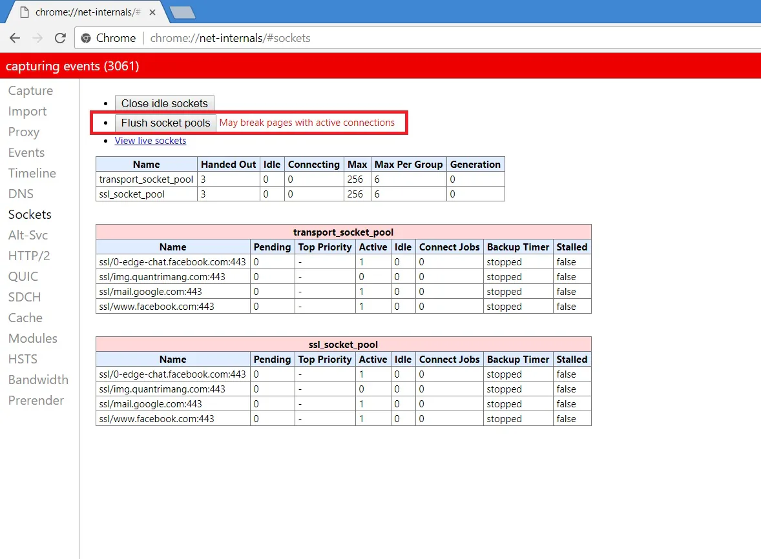This screenshot has height=559, width=761.
Task: Switch to the HTTP/2 section
Action: click(x=29, y=256)
